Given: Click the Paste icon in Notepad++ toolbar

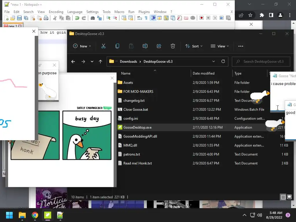Looking at the screenshot, I should [x=68, y=18].
